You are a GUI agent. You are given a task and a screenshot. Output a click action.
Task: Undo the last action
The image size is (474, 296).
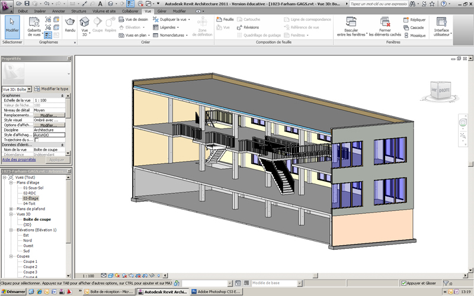coord(46,4)
